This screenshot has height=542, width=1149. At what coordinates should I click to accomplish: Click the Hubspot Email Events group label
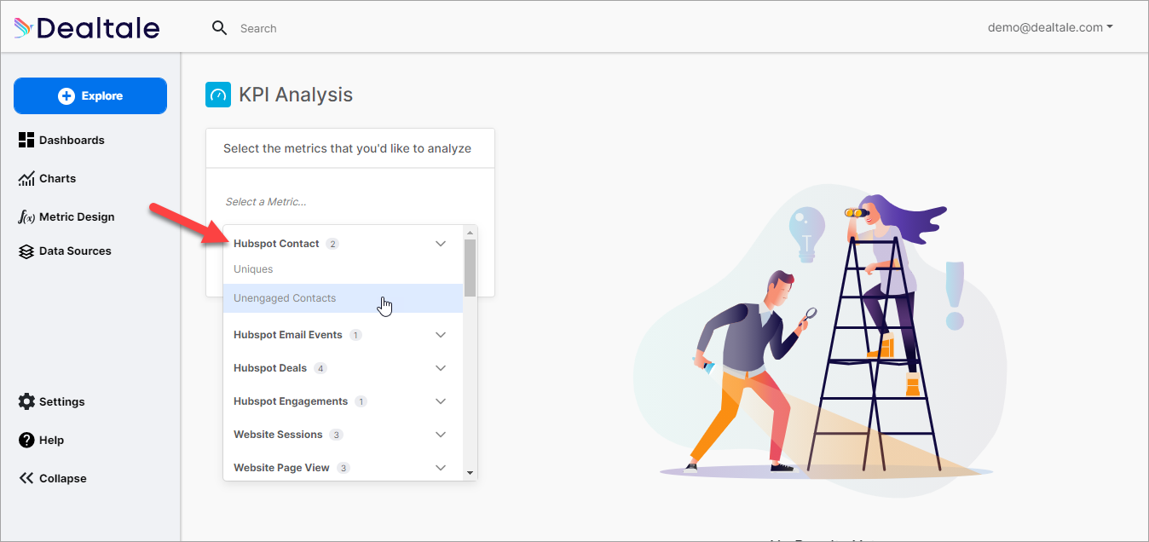288,335
